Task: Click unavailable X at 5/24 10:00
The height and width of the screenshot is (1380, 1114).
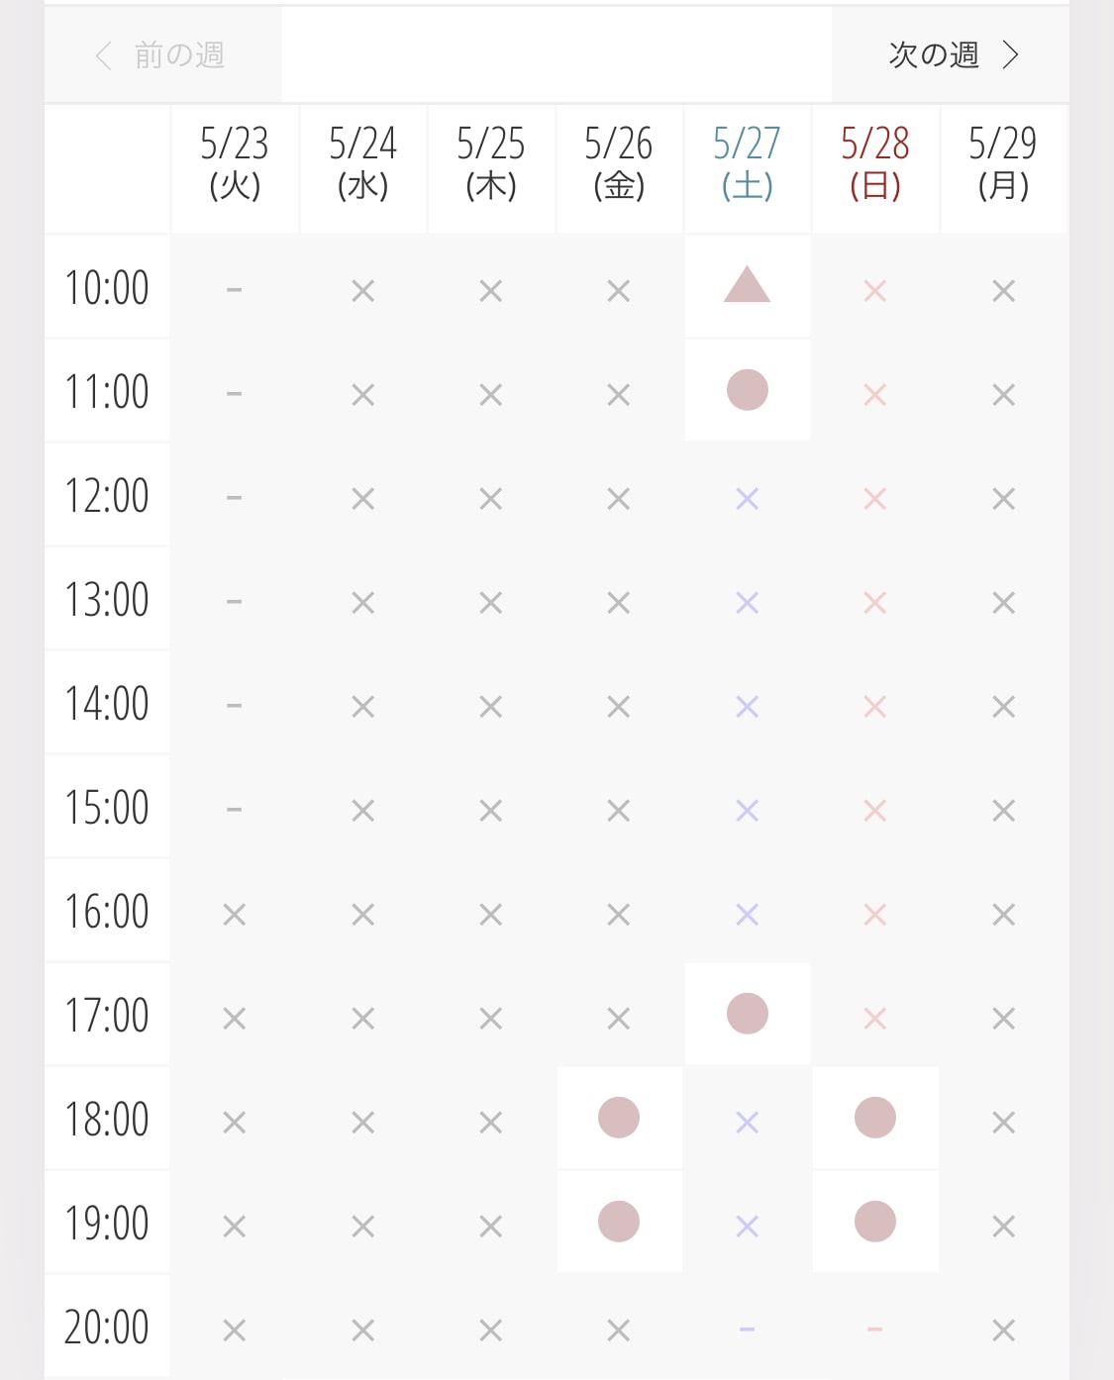Action: coord(363,291)
